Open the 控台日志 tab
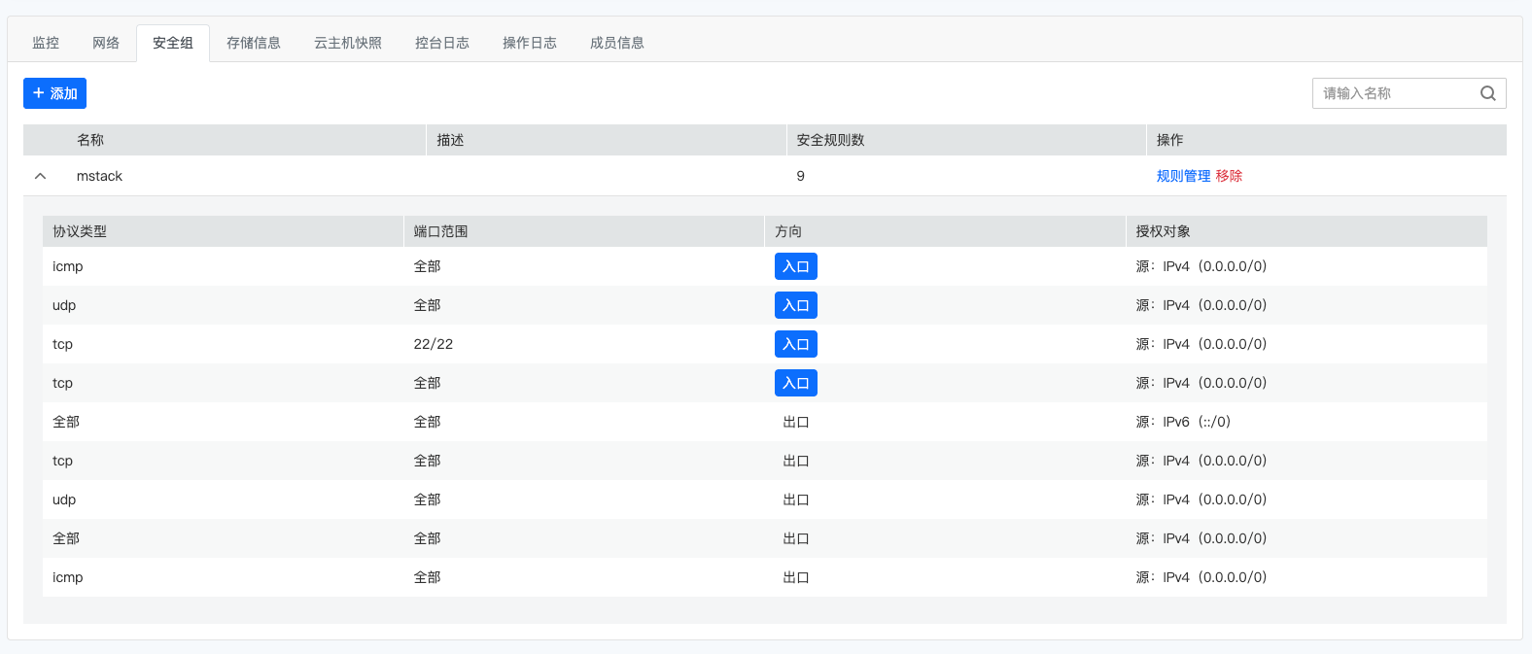The height and width of the screenshot is (654, 1532). click(x=442, y=43)
